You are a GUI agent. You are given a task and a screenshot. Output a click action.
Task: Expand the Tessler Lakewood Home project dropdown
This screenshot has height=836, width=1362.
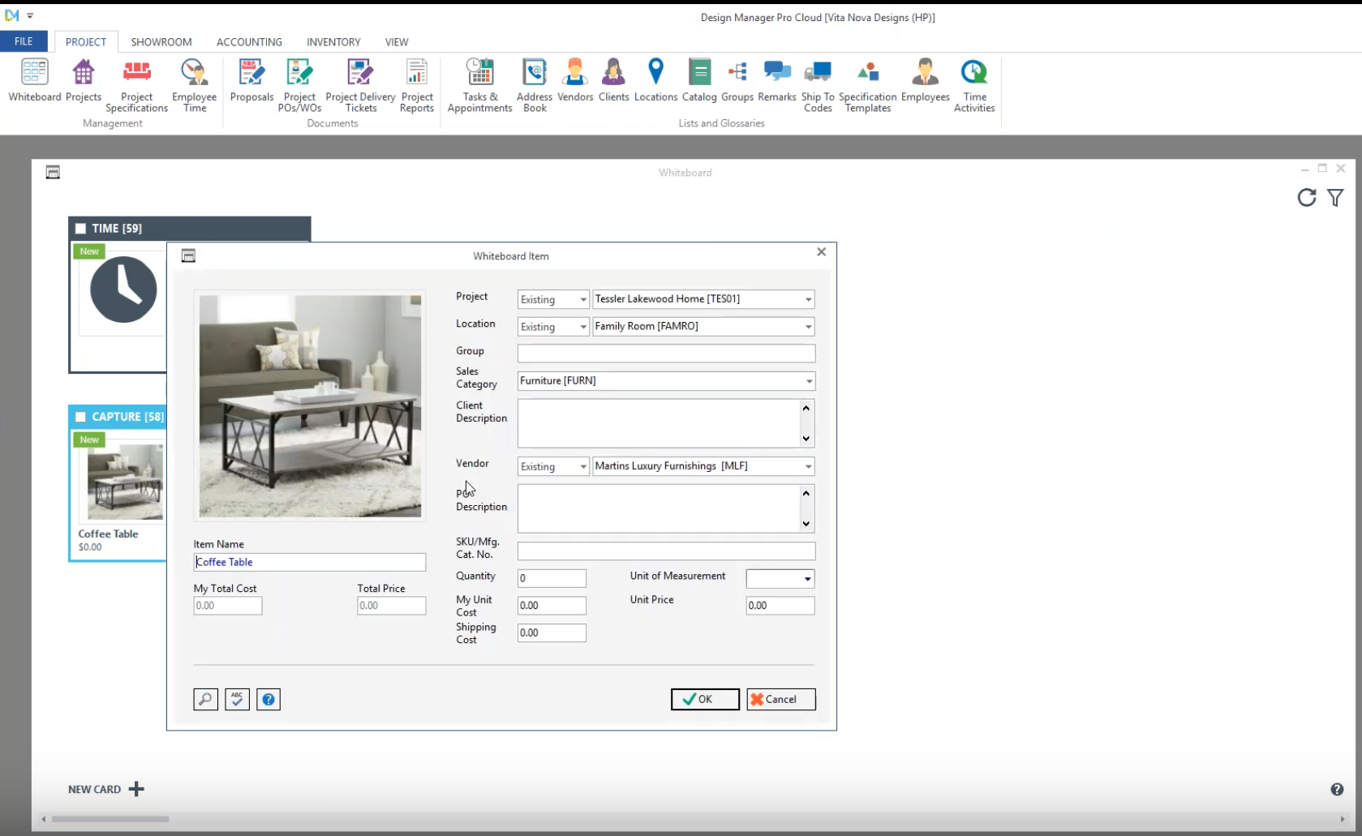tap(808, 299)
